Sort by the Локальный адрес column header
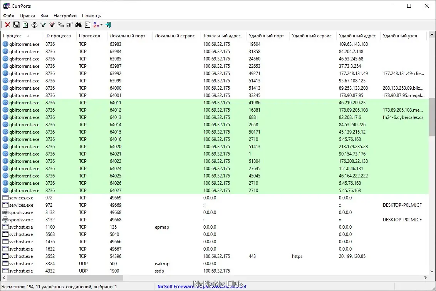This screenshot has height=291, width=436. pyautogui.click(x=223, y=36)
